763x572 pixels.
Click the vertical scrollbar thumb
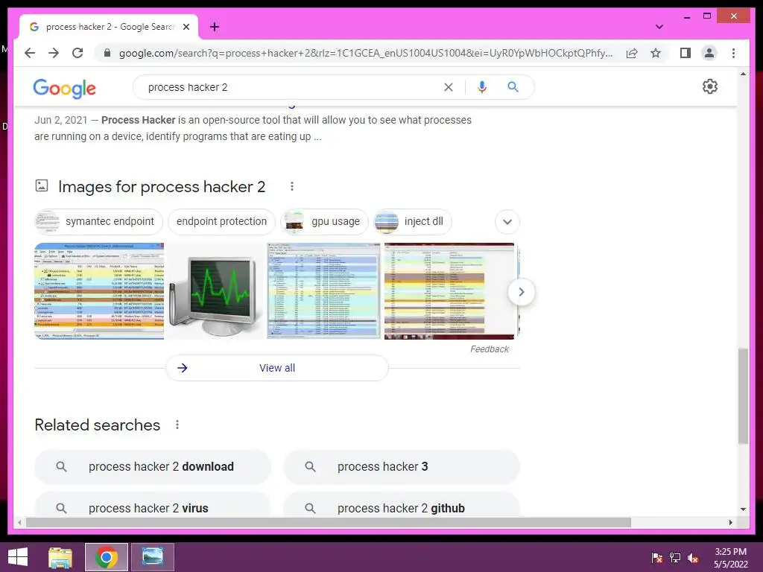[743, 396]
